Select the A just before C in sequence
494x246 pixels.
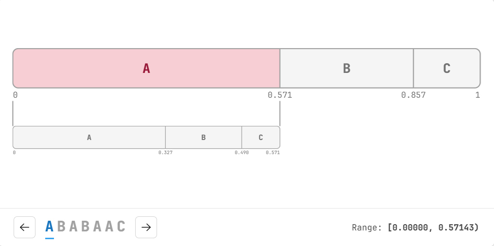(x=109, y=227)
